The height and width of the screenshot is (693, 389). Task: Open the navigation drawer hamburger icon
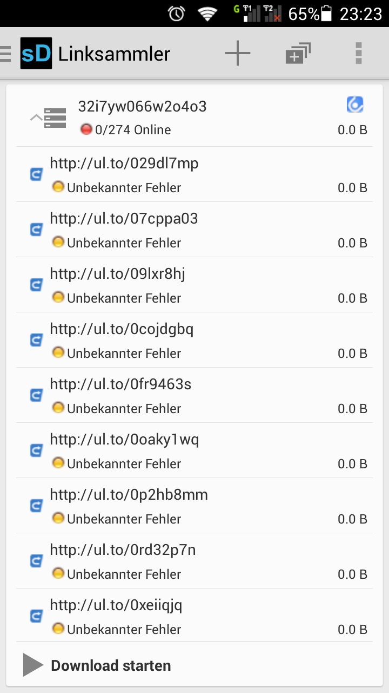pyautogui.click(x=6, y=54)
